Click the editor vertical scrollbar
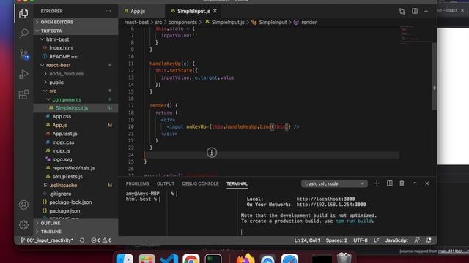Viewport: 469px width, 263px height. pos(435,77)
